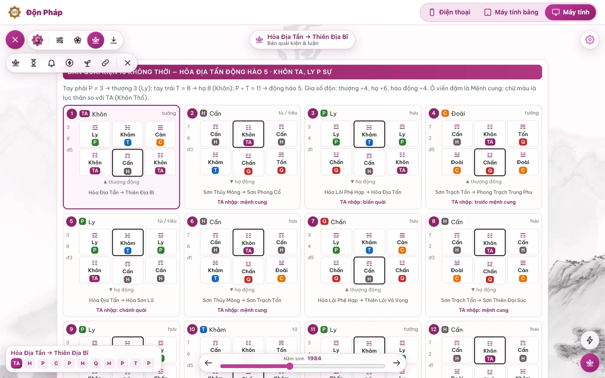605x378 pixels.
Task: Toggle the TA chip in the bottom panel
Action: click(x=17, y=363)
